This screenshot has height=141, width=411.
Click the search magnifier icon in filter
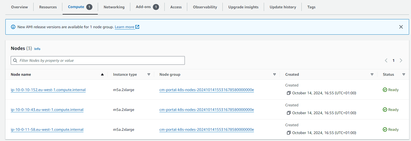pos(15,60)
